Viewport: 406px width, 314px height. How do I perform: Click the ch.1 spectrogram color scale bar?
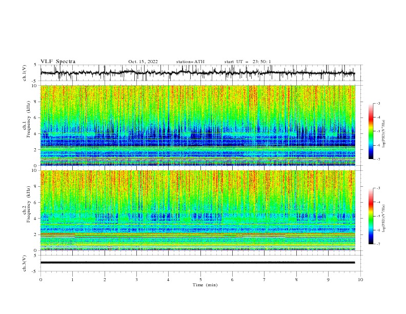point(371,131)
